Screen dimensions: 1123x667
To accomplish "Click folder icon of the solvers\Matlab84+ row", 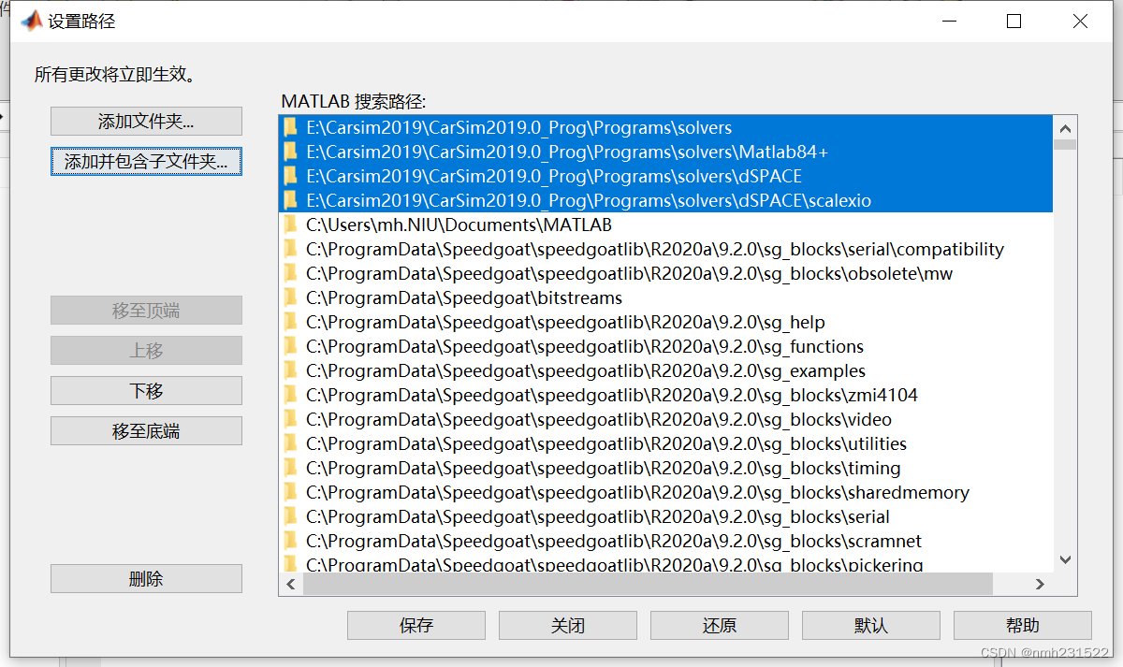I will tap(291, 152).
